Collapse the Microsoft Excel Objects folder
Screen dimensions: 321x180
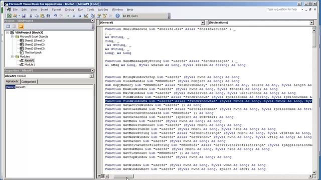[12, 36]
